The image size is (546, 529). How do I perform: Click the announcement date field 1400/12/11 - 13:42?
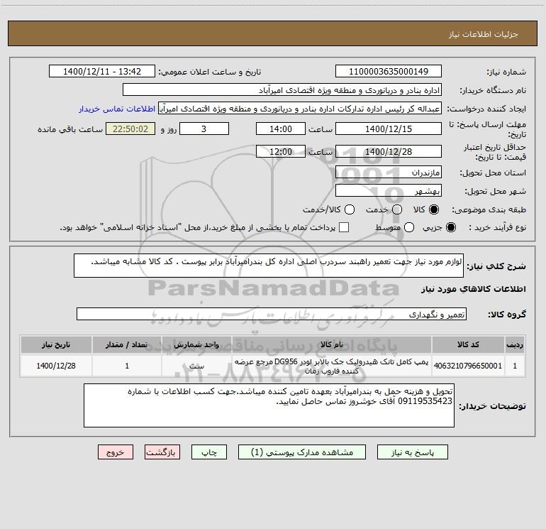click(102, 71)
